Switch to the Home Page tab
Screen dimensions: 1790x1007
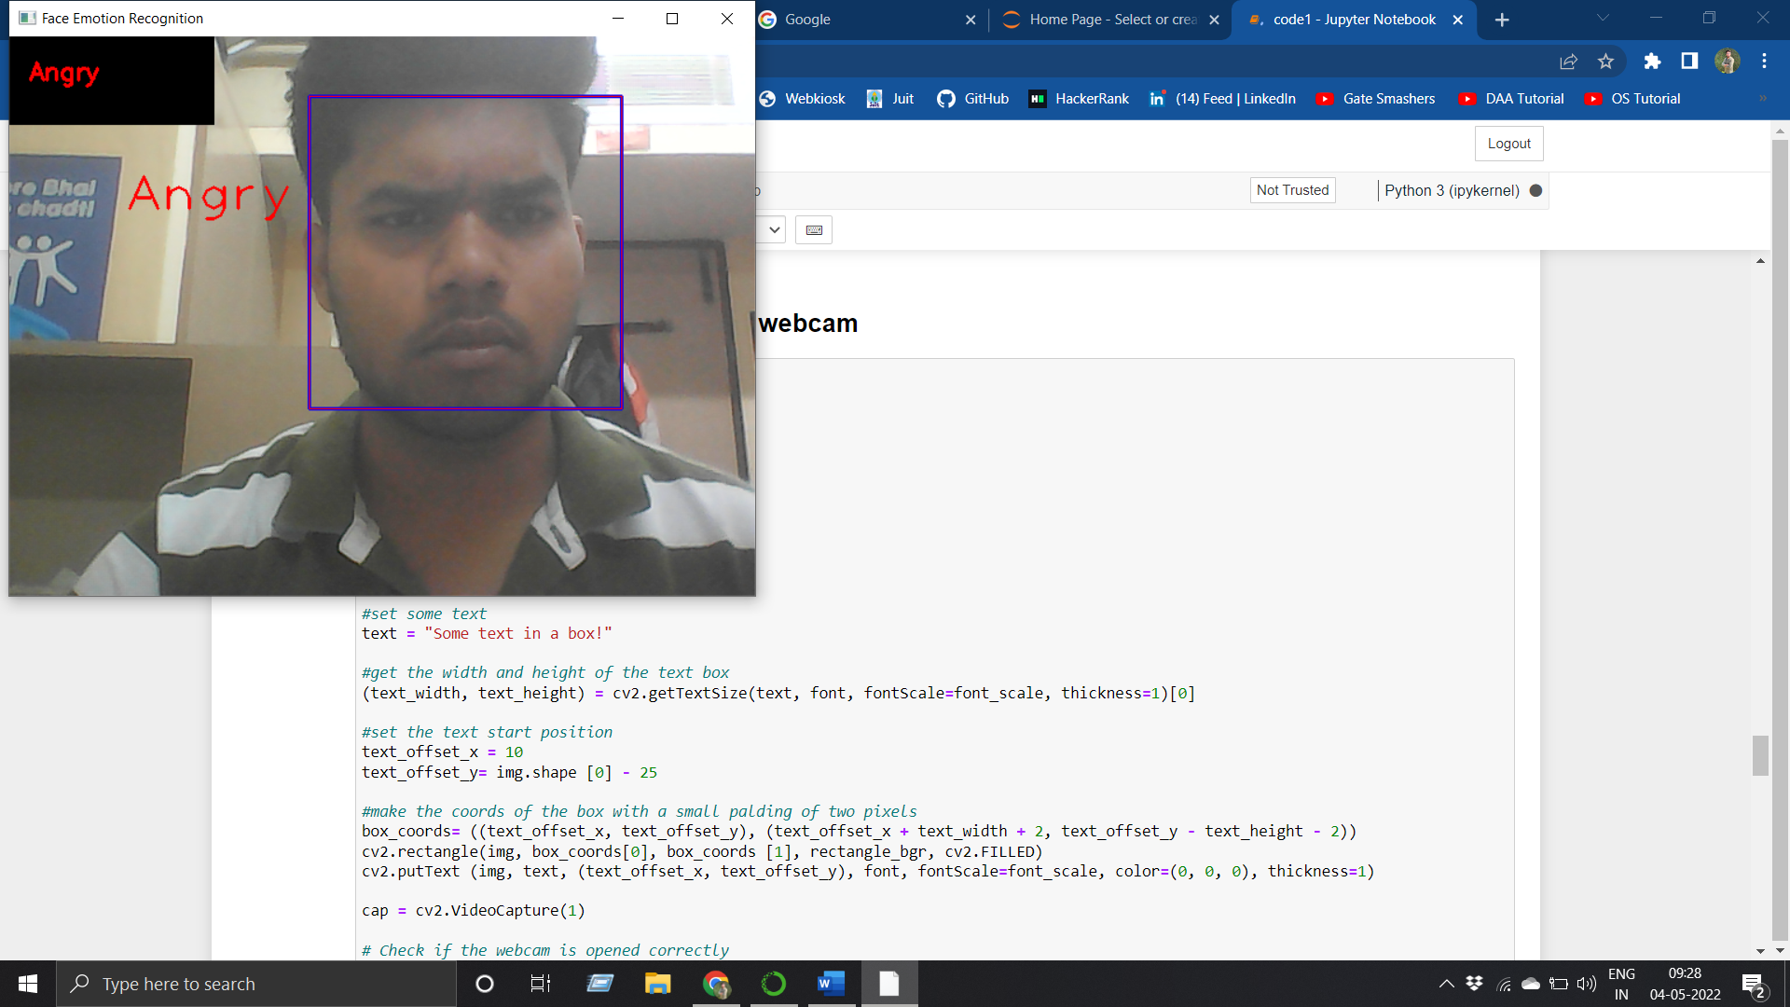click(1100, 19)
